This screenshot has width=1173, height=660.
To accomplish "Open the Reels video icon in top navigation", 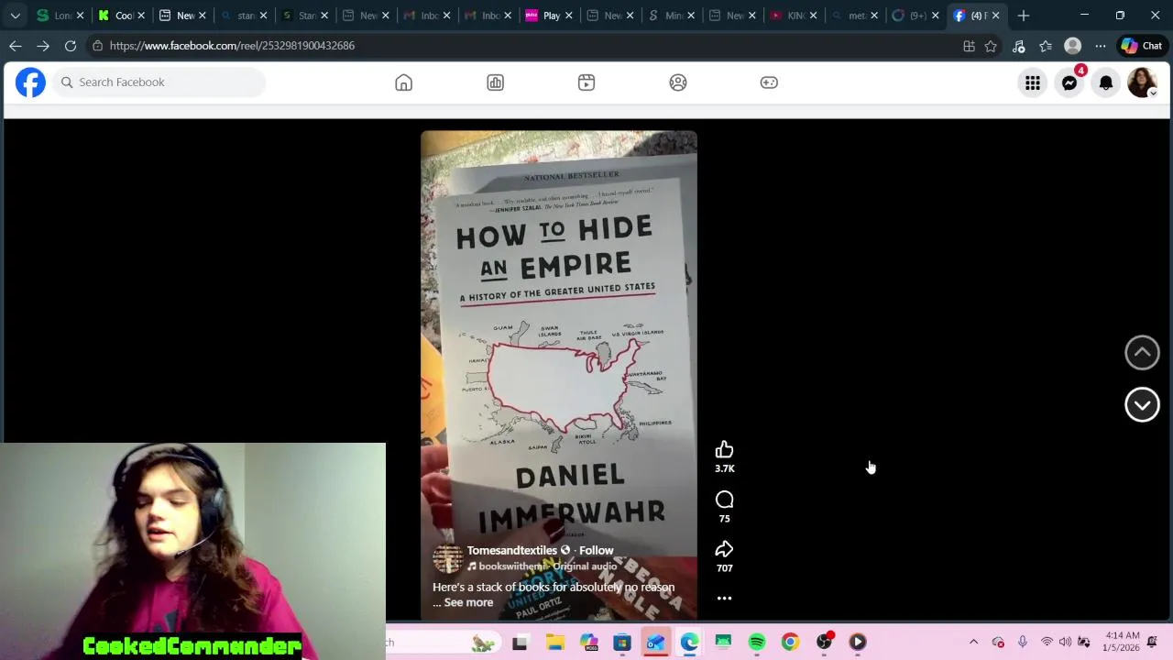I will (x=586, y=82).
